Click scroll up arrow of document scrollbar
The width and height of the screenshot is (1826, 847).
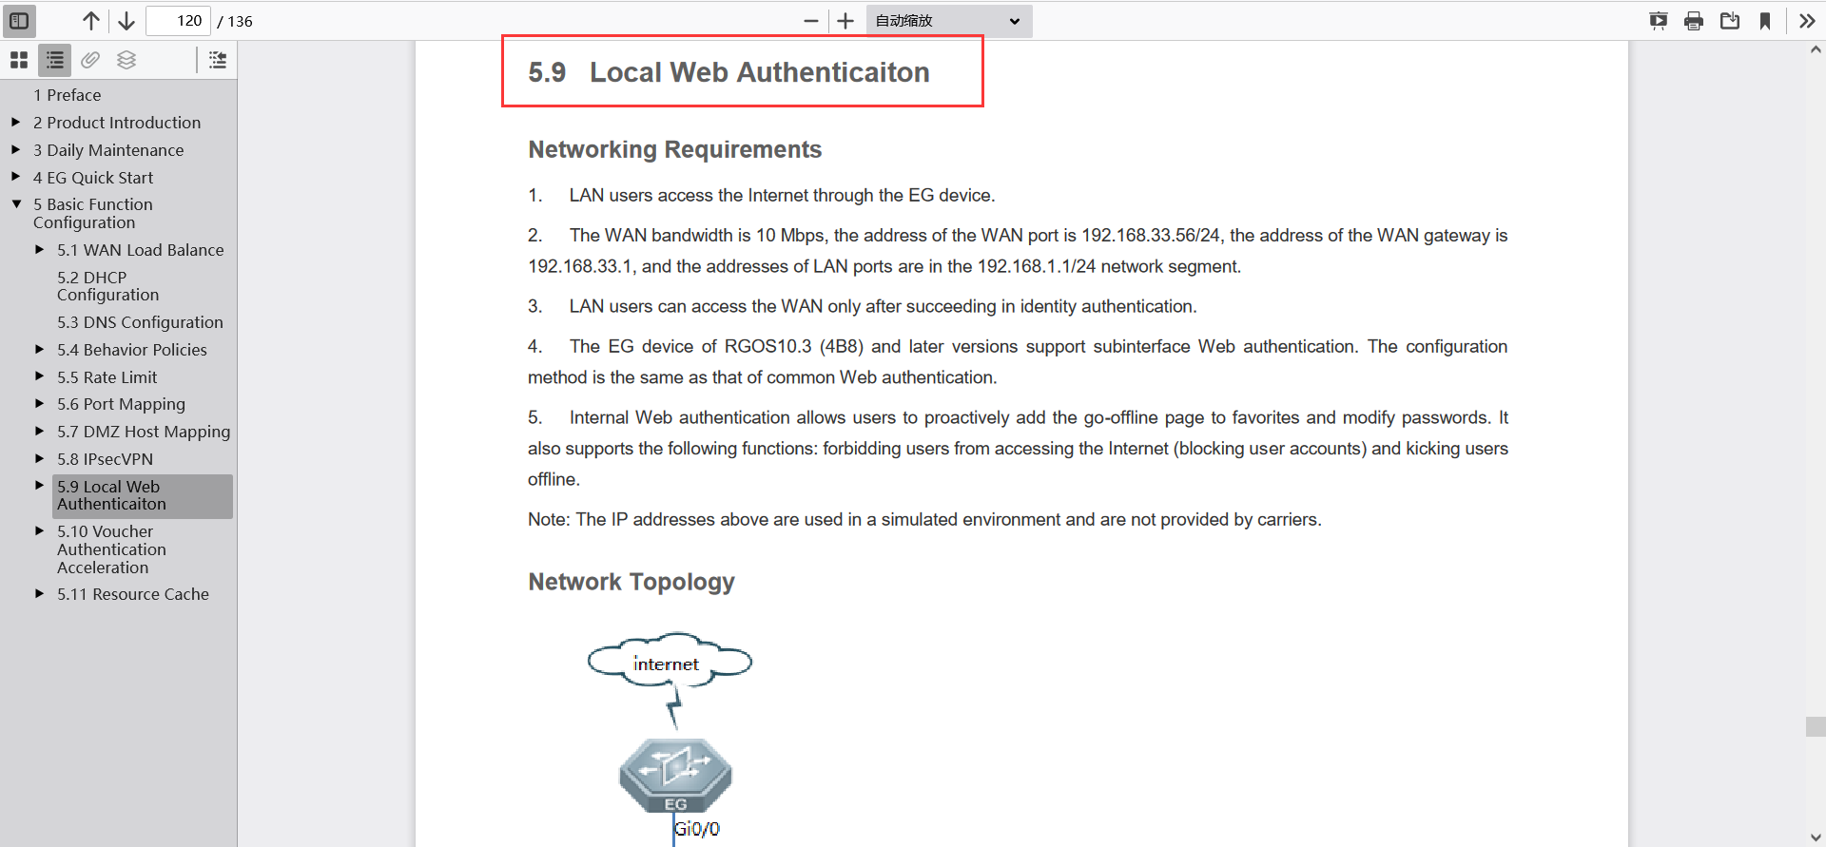point(1816,50)
